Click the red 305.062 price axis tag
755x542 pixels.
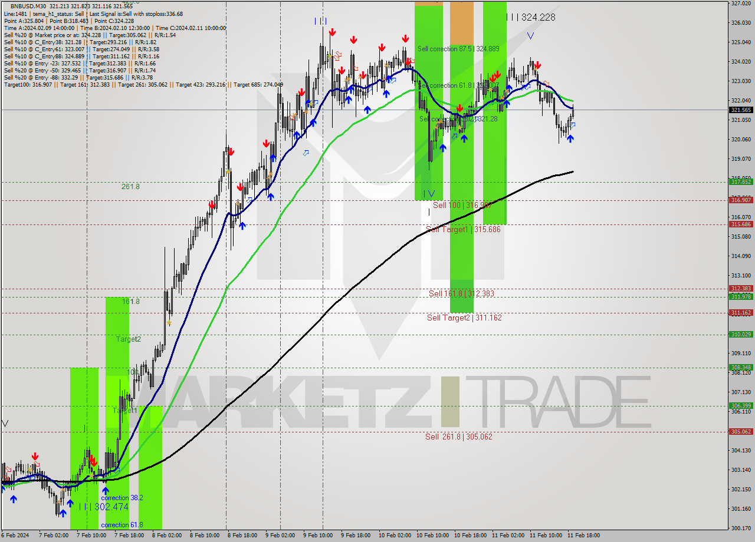[x=741, y=431]
